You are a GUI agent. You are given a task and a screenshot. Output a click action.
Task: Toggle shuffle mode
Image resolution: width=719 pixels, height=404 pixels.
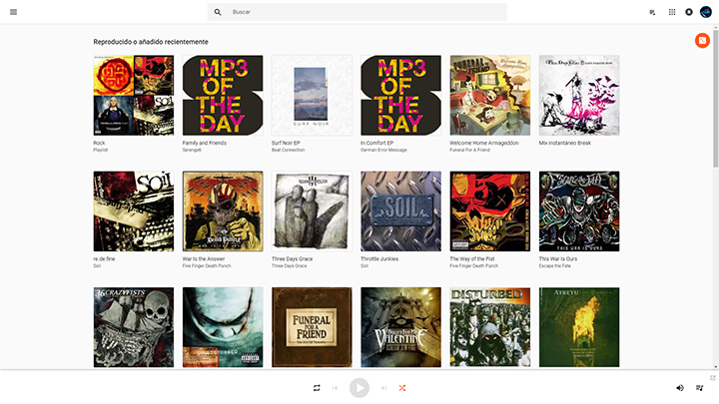coord(402,388)
